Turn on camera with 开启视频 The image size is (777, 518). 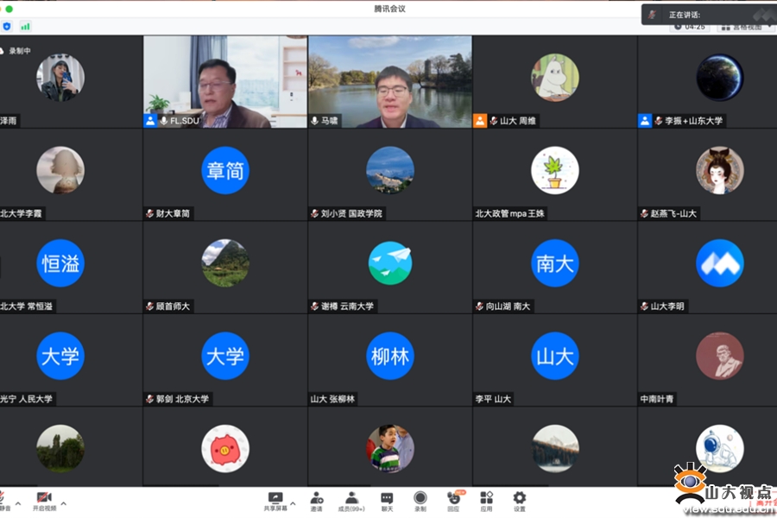coord(43,501)
